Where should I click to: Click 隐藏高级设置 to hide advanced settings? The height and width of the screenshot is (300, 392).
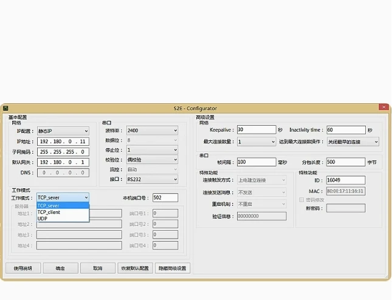tap(173, 268)
